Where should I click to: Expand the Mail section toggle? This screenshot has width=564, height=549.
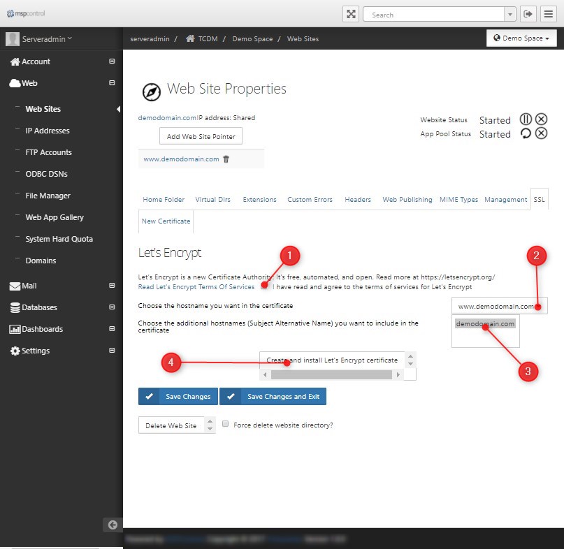click(x=112, y=286)
